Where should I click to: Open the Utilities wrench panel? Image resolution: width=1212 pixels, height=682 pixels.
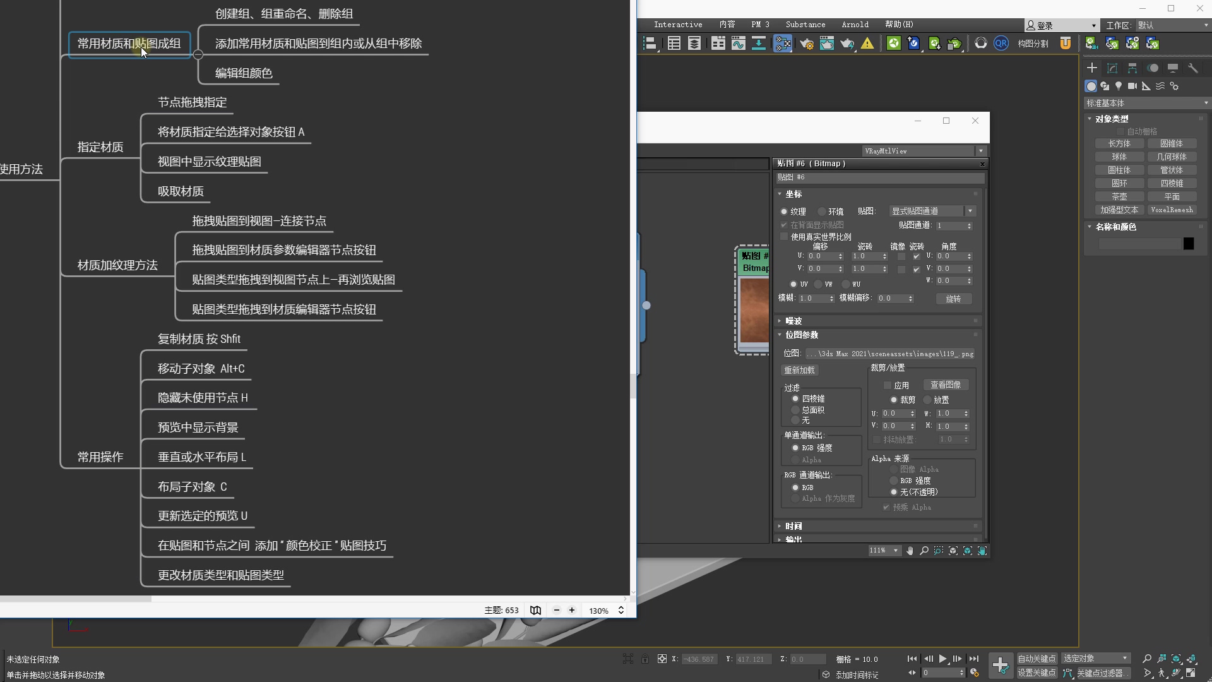coord(1192,68)
